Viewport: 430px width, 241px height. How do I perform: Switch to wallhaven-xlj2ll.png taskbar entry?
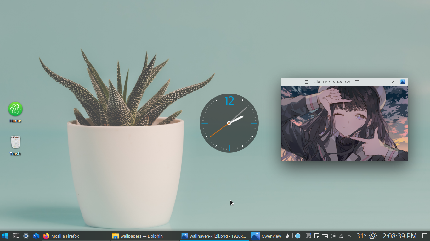tap(214, 236)
